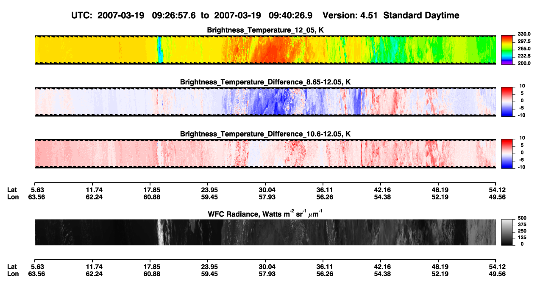Click the -10 tick on the 10.6-12.05 colorbar
Screen dimensions: 551x283
tap(521, 167)
